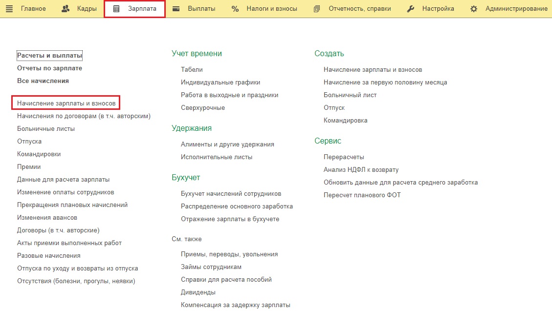Click the people icon for Кадры

pyautogui.click(x=66, y=9)
